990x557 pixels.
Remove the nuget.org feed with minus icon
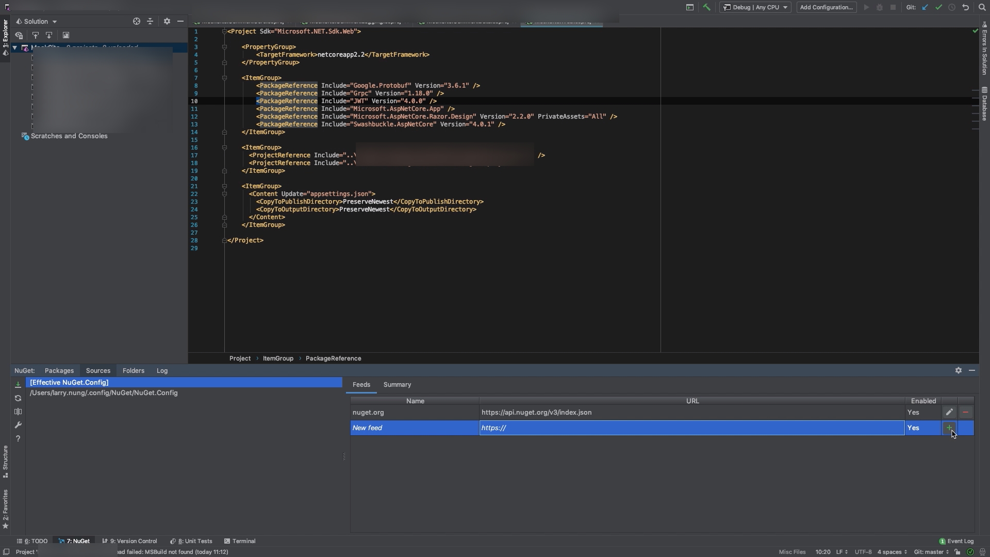pos(965,412)
